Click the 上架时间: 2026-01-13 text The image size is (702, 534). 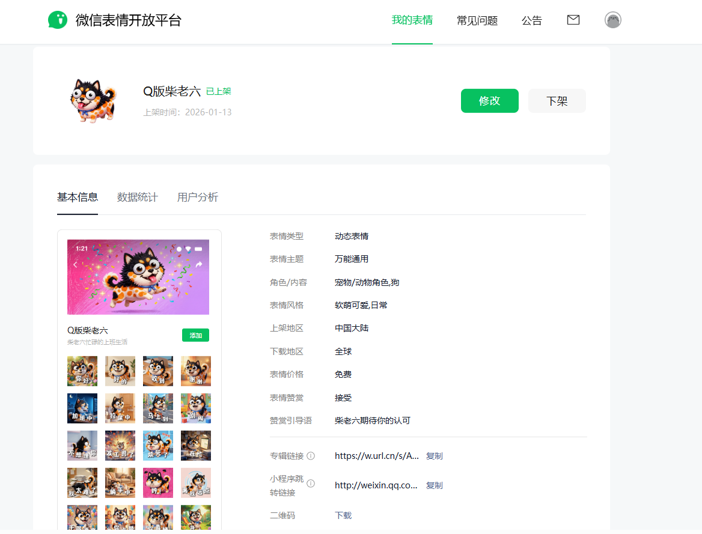tap(188, 112)
